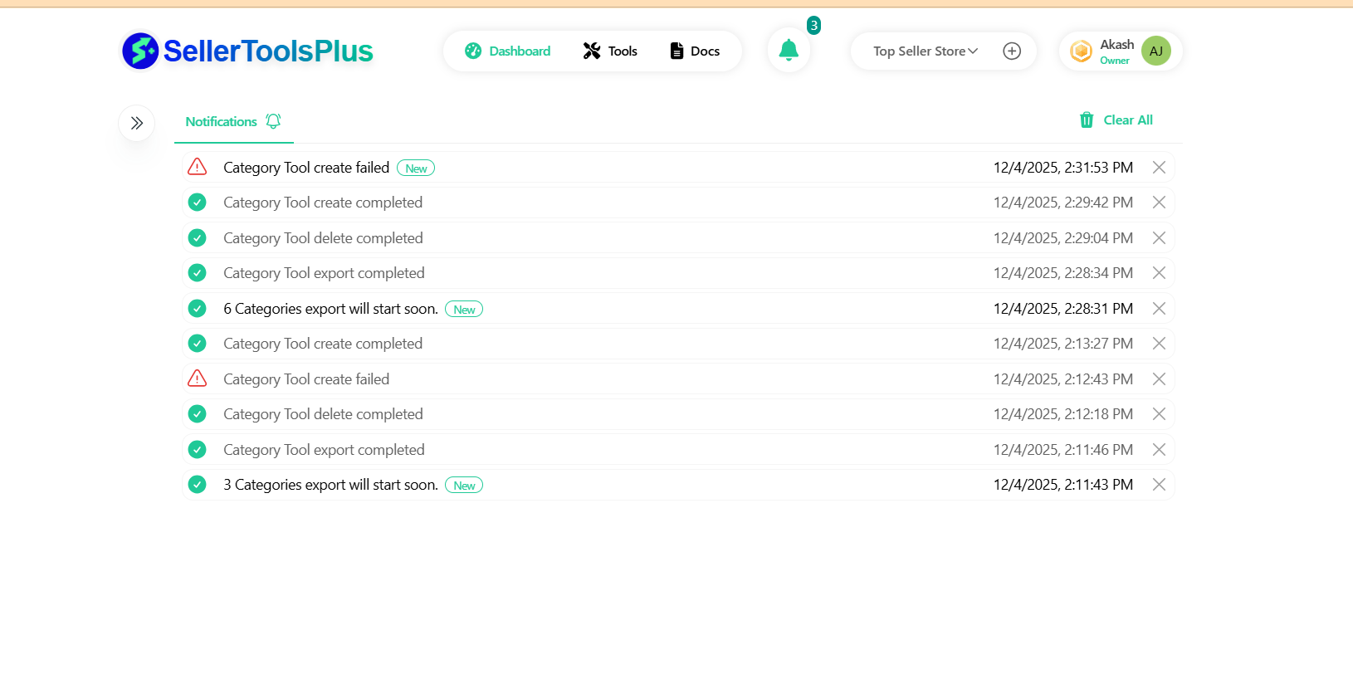Viewport: 1353px width, 674px height.
Task: Click success check icon at 2:11:46 PM
Action: 198,450
